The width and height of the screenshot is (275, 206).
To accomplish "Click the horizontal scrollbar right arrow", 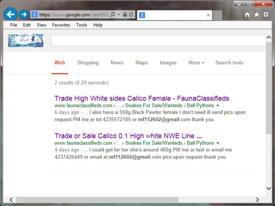I will pos(257,200).
